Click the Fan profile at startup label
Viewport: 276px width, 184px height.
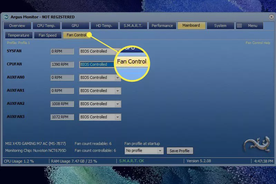click(x=142, y=144)
